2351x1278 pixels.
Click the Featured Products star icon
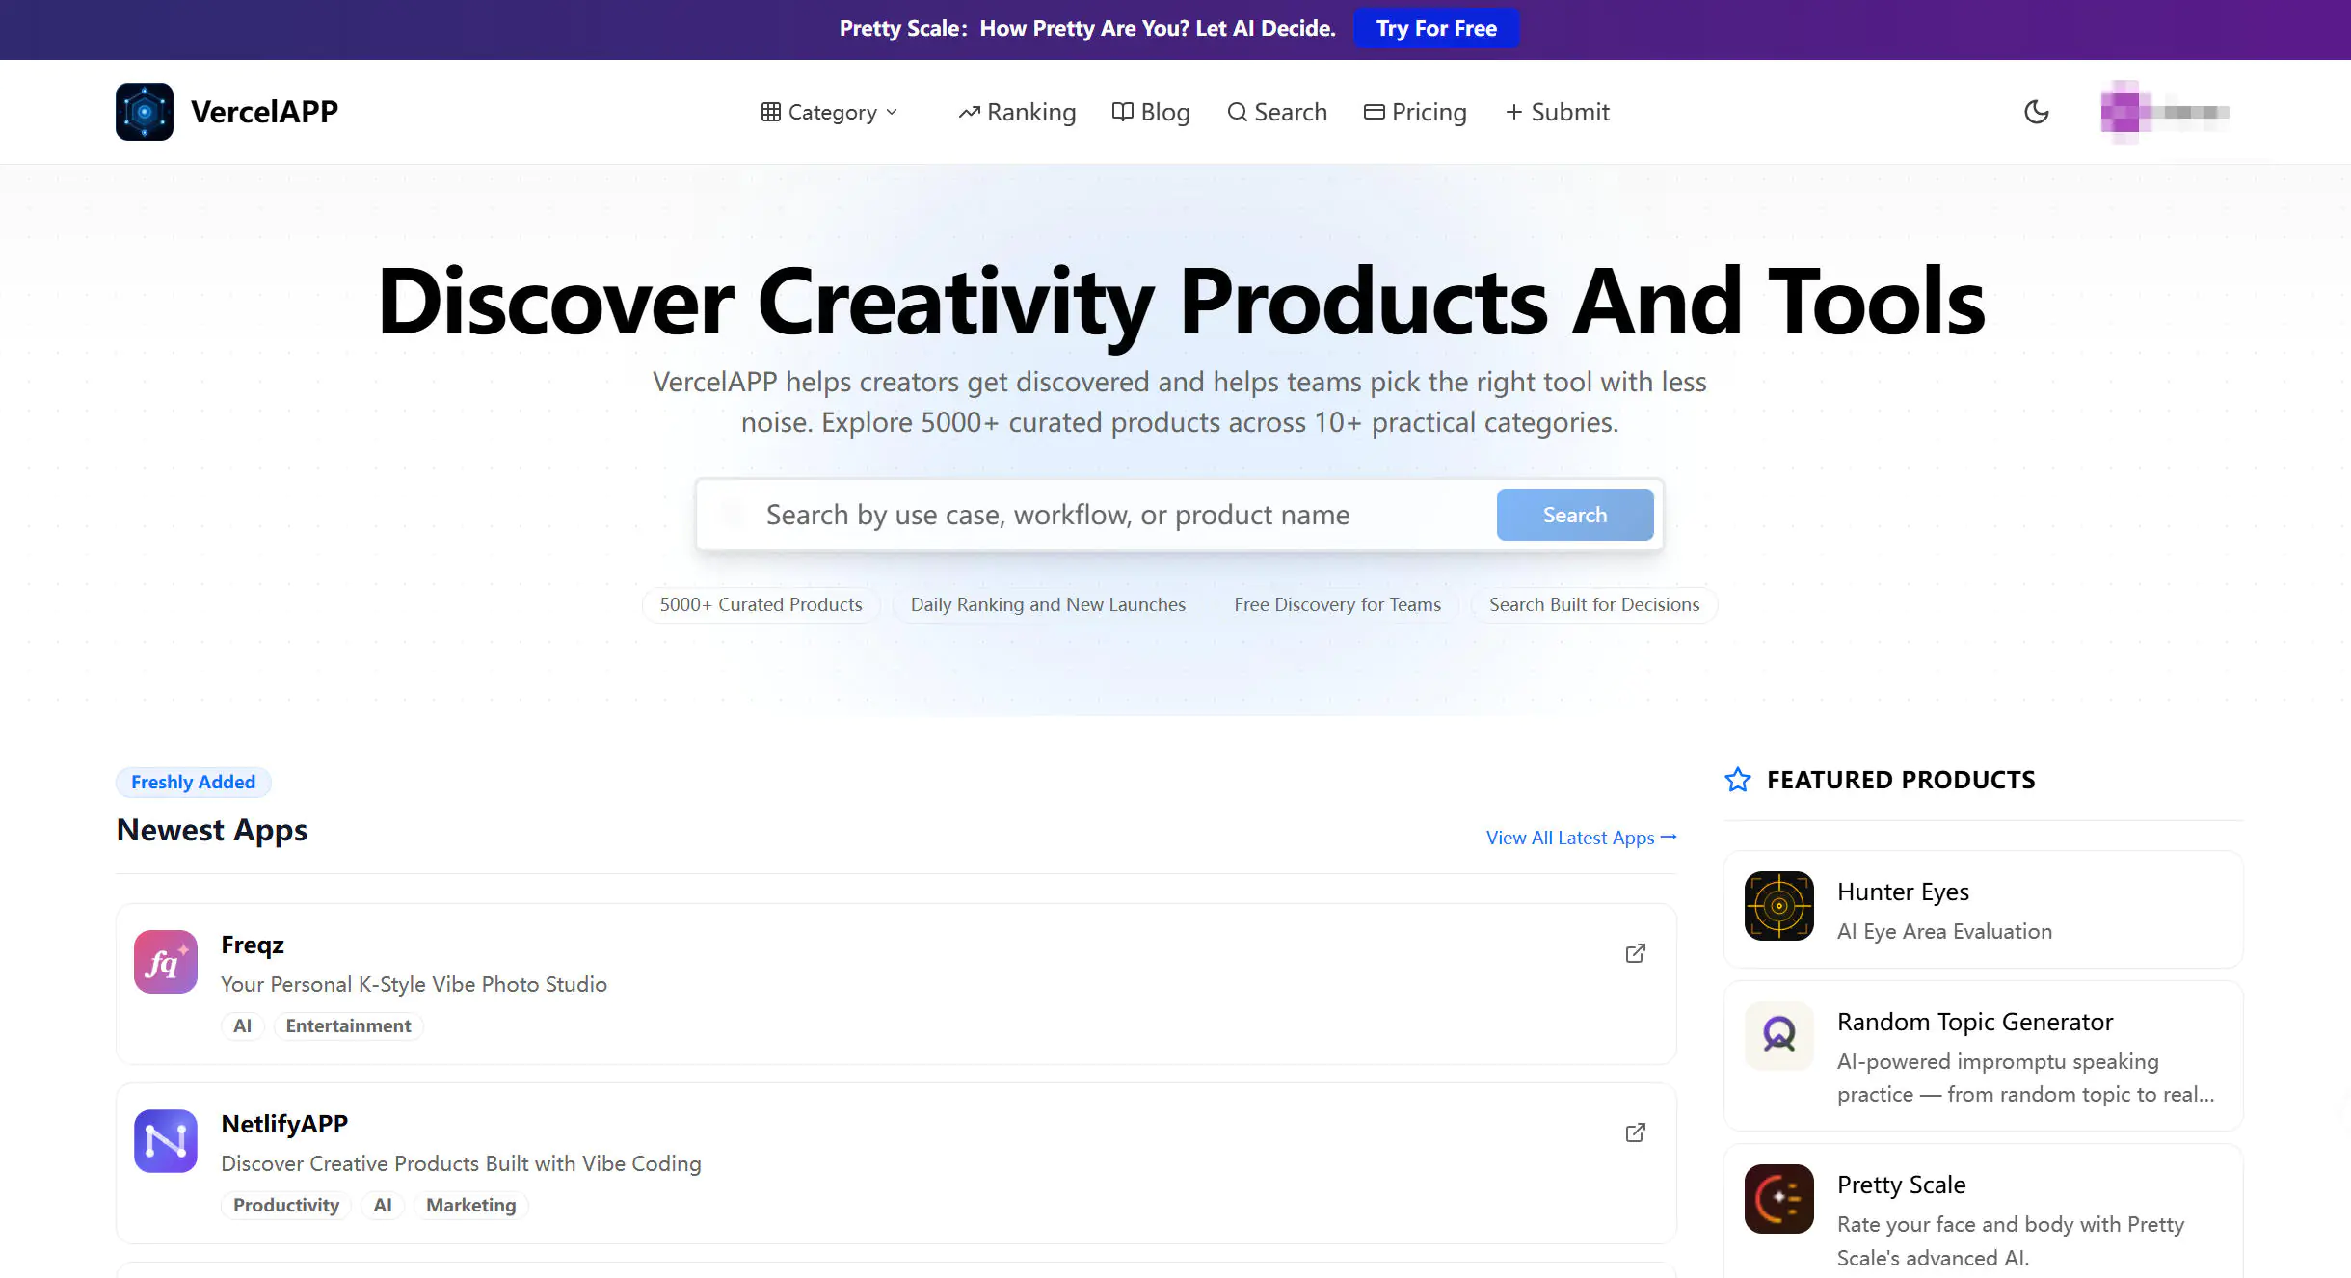click(1738, 779)
